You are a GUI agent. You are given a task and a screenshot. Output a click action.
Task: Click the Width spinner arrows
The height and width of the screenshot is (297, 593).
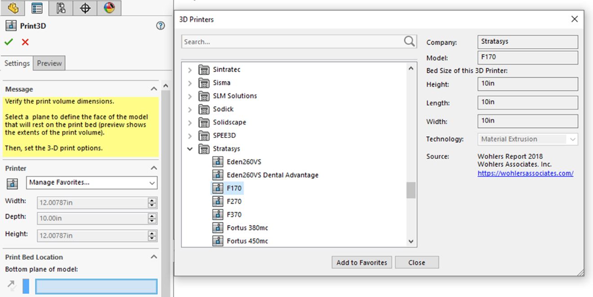pyautogui.click(x=152, y=203)
